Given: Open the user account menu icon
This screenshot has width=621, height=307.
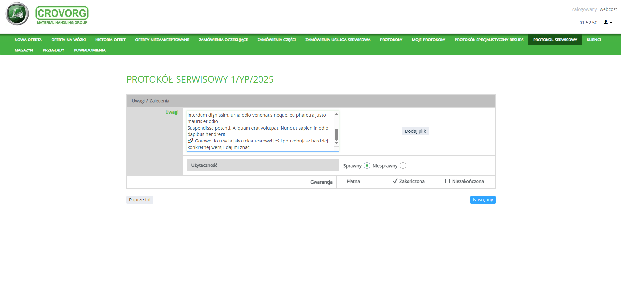Looking at the screenshot, I should tap(607, 22).
